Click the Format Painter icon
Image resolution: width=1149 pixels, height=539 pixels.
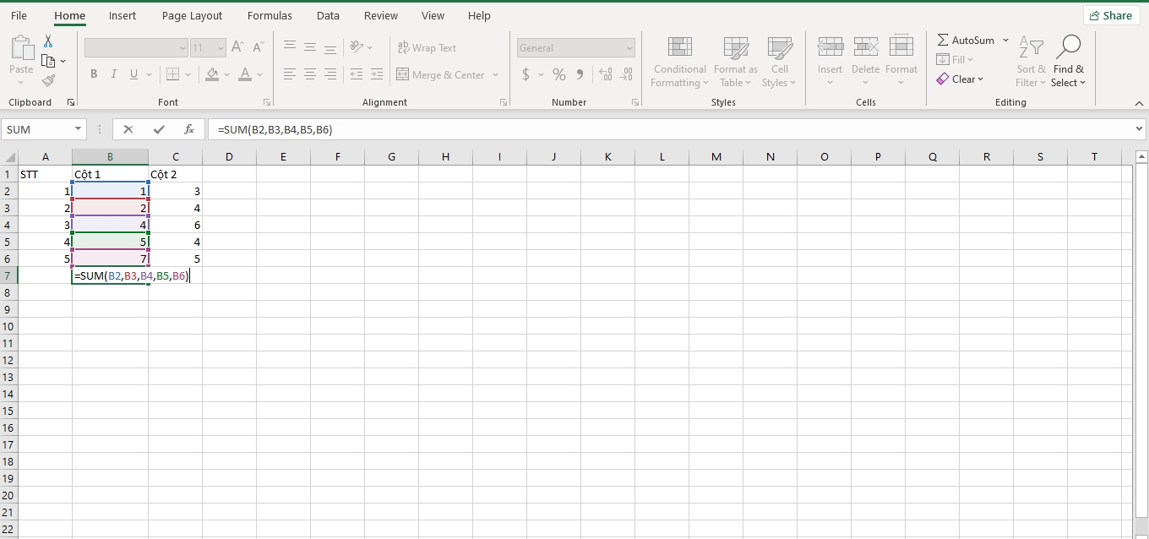[x=48, y=80]
